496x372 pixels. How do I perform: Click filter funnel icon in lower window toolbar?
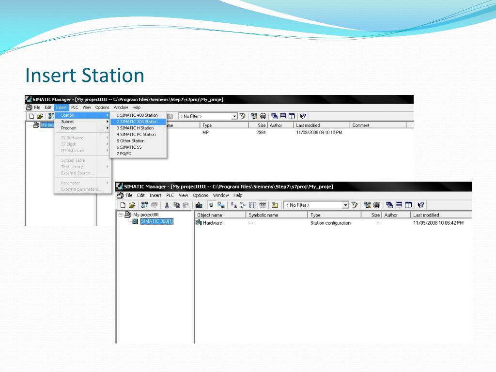[x=355, y=205]
